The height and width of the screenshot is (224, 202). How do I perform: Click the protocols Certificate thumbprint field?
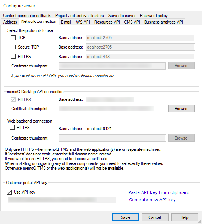(112, 66)
